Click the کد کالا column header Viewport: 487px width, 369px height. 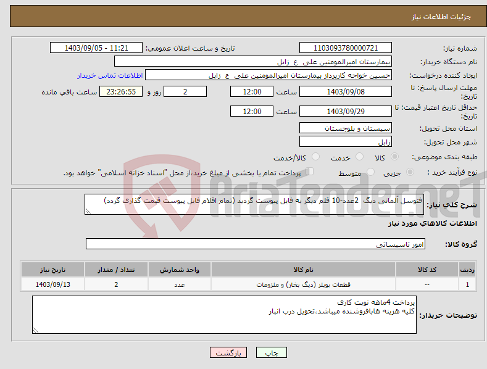pos(427,270)
